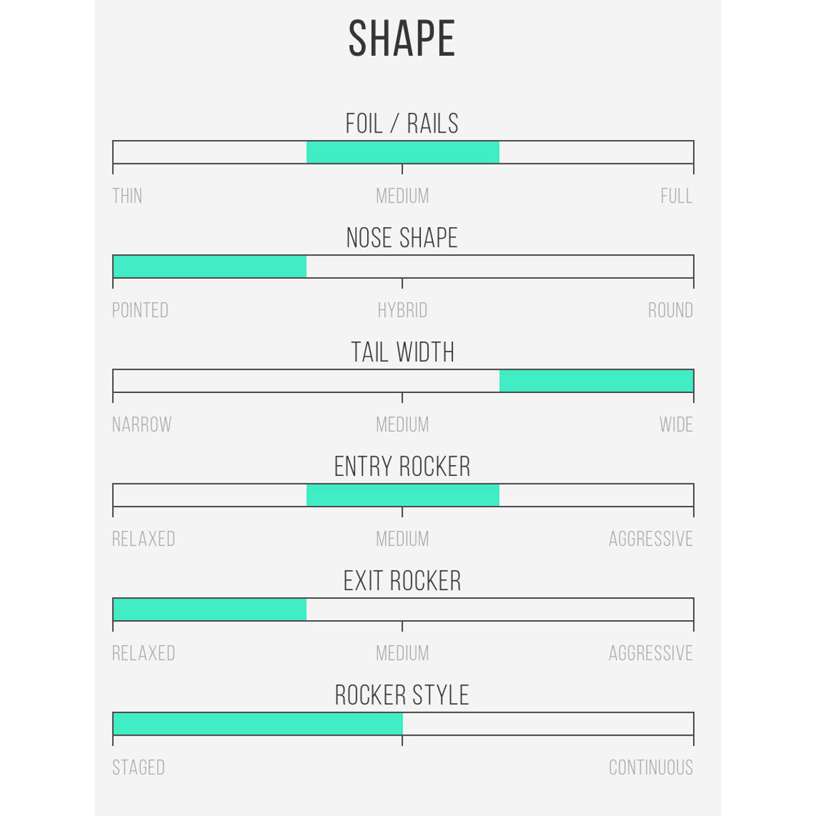This screenshot has height=816, width=816.
Task: Click the NOSE SHAPE heading
Action: pos(402,238)
